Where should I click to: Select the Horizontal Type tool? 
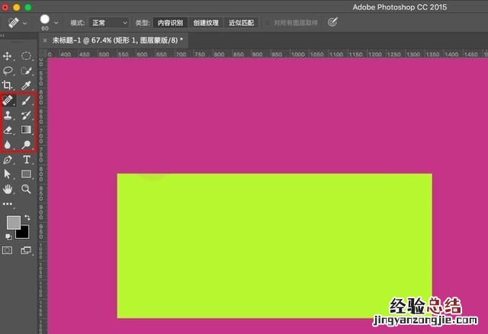27,160
